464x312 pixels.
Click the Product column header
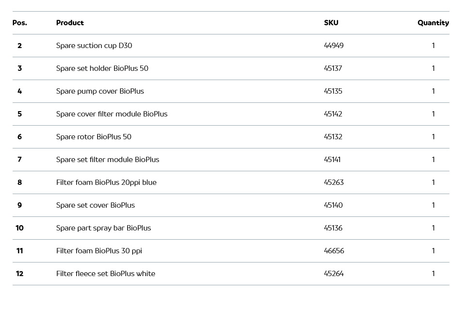[x=70, y=23]
